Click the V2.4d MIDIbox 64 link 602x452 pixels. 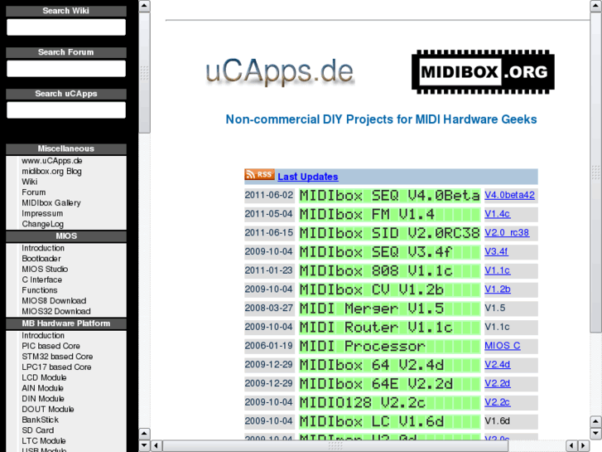click(498, 364)
